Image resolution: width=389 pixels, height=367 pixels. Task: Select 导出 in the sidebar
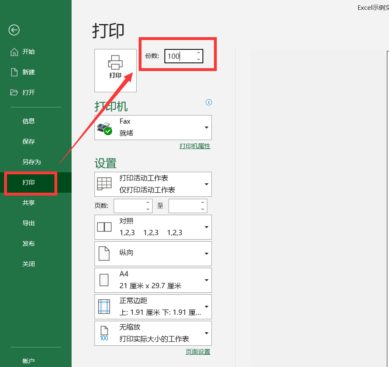tap(29, 223)
